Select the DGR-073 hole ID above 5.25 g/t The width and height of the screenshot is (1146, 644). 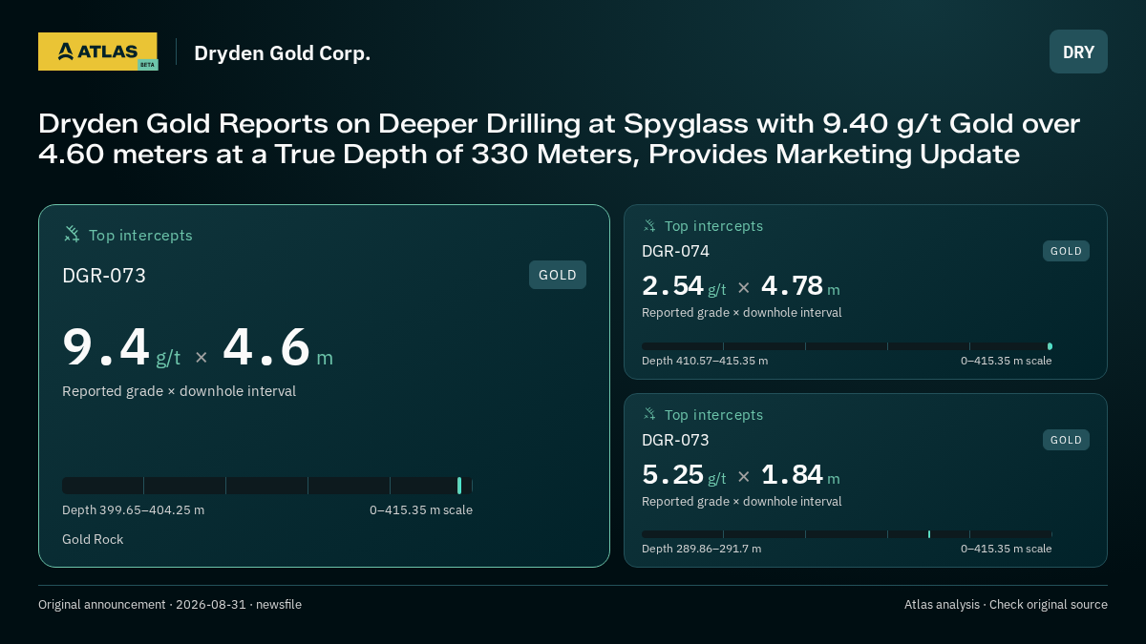[x=675, y=440]
